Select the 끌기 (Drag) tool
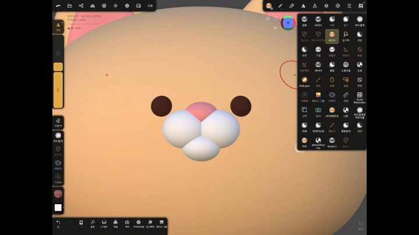 346,21
